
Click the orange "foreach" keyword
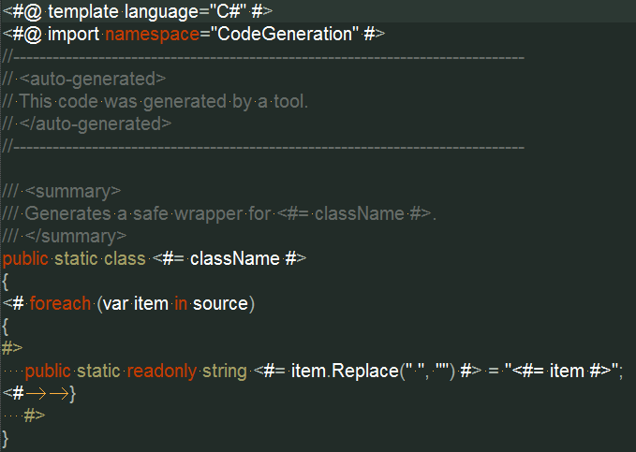[60, 303]
